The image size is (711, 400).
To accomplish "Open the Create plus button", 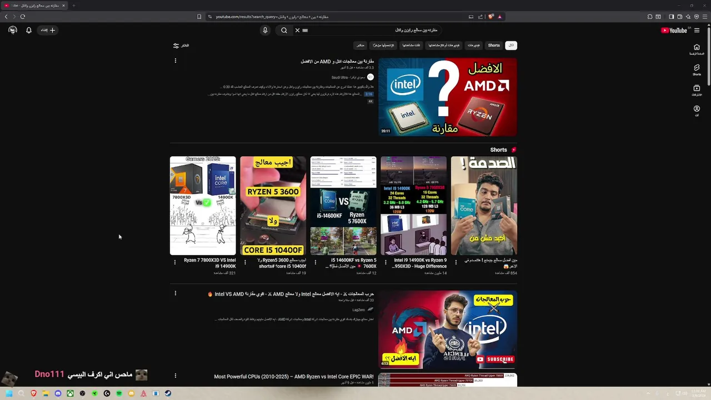I will tap(48, 31).
